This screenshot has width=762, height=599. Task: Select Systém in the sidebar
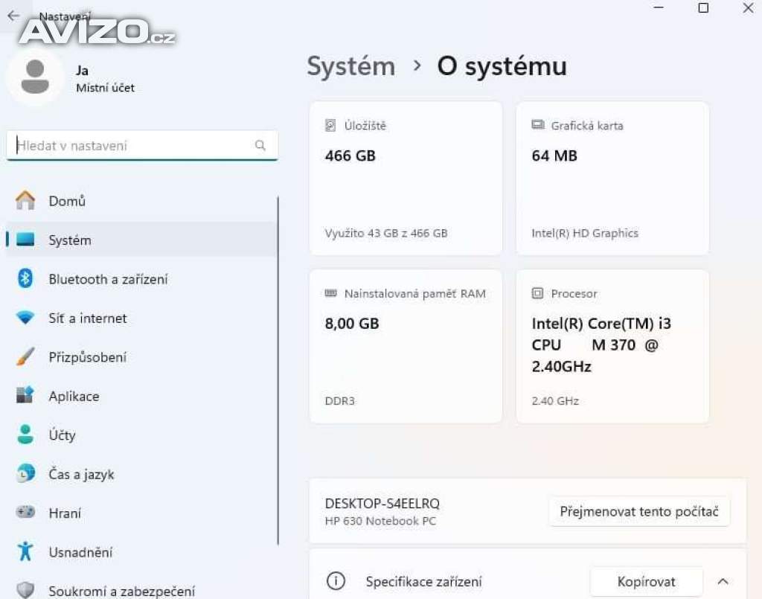tap(142, 240)
